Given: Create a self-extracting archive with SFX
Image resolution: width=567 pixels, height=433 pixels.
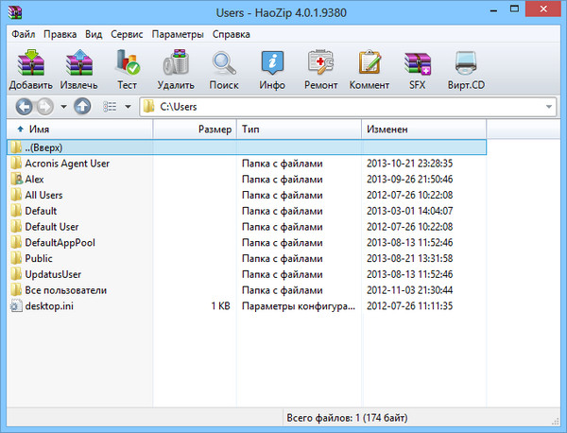Looking at the screenshot, I should click(417, 68).
